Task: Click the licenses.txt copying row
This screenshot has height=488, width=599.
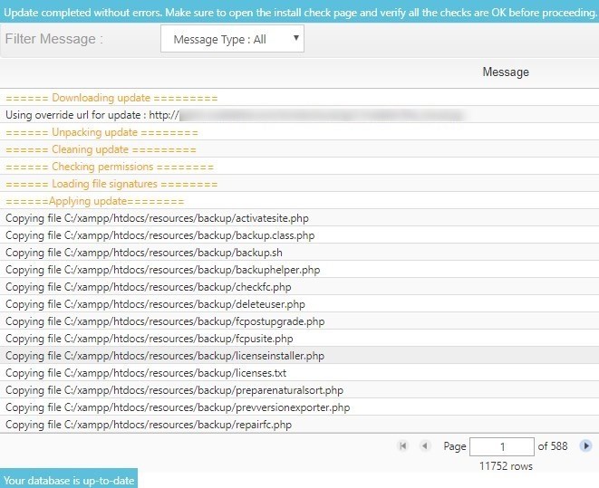Action: point(146,373)
